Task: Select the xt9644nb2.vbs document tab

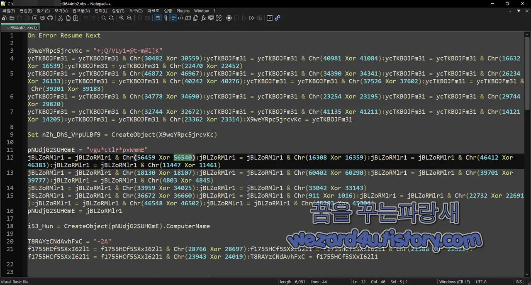Action: (20, 27)
